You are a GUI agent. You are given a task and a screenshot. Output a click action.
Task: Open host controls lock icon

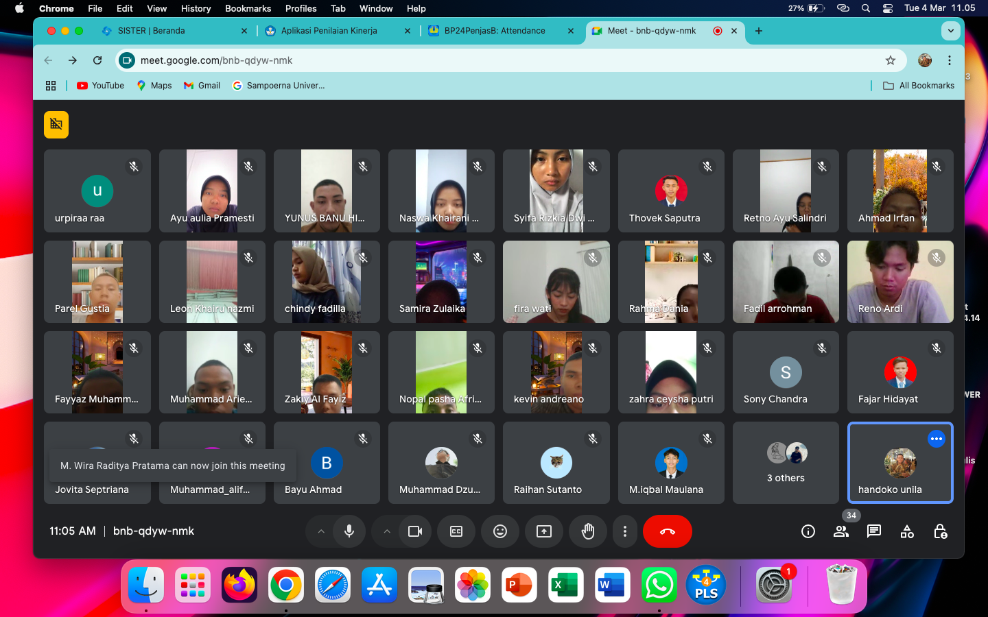(x=940, y=531)
